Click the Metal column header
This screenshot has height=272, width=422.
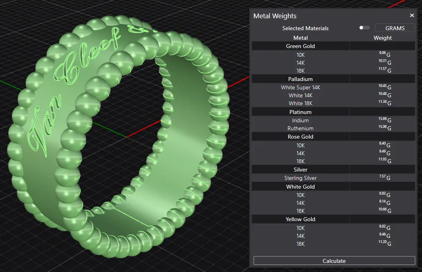[300, 38]
